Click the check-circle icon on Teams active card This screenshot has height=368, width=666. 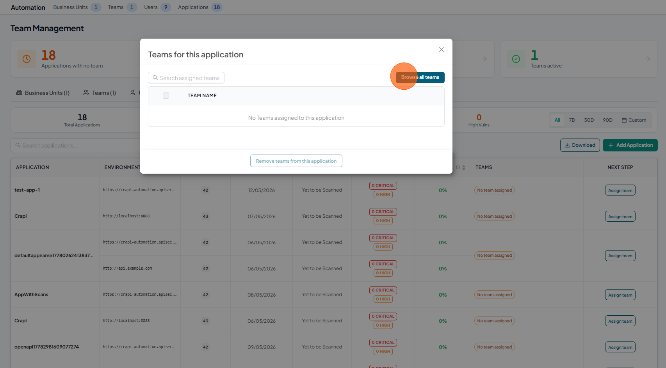[x=516, y=59]
